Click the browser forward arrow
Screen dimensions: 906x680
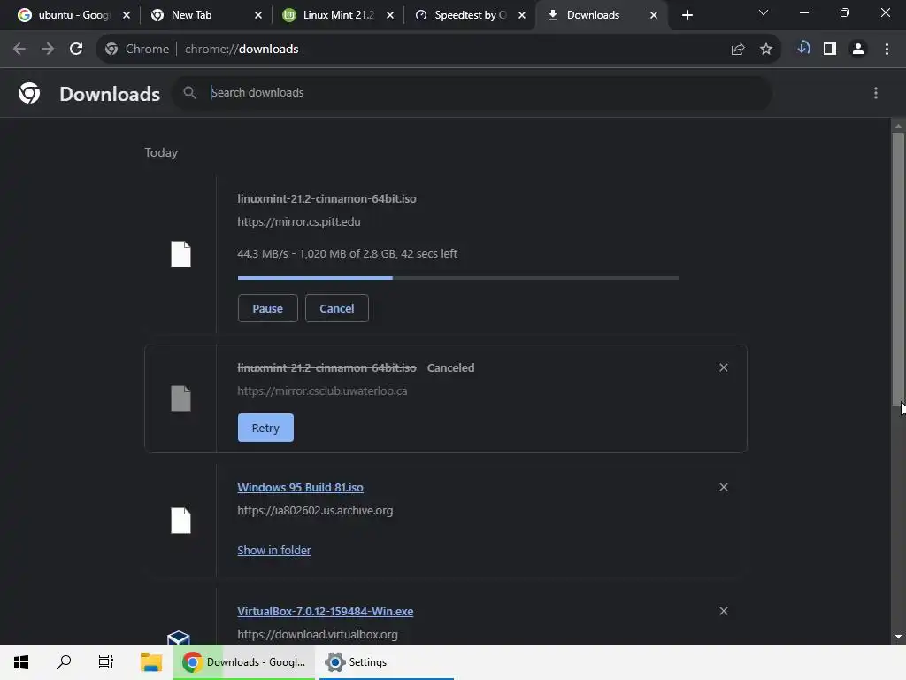click(48, 50)
